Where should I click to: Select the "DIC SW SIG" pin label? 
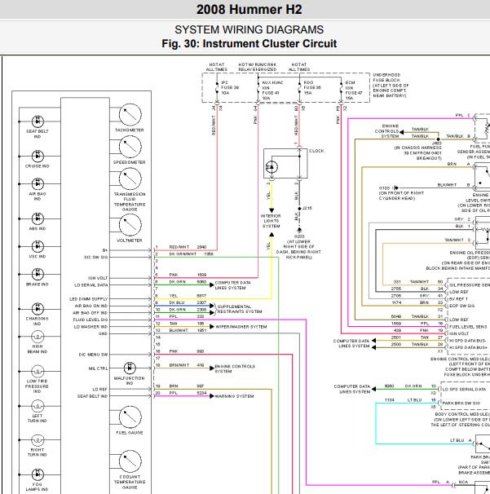(x=95, y=258)
